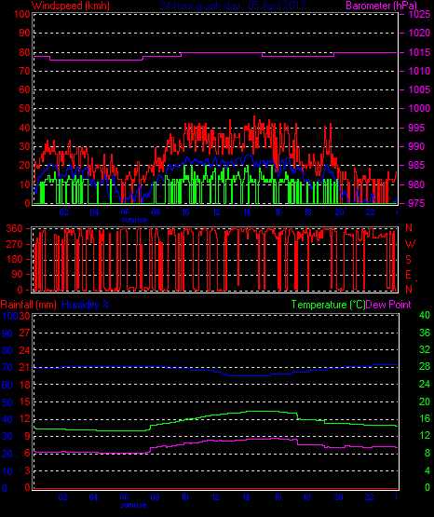This screenshot has width=434, height=517.
Task: Click the N compass label beside 360
Action: point(409,228)
